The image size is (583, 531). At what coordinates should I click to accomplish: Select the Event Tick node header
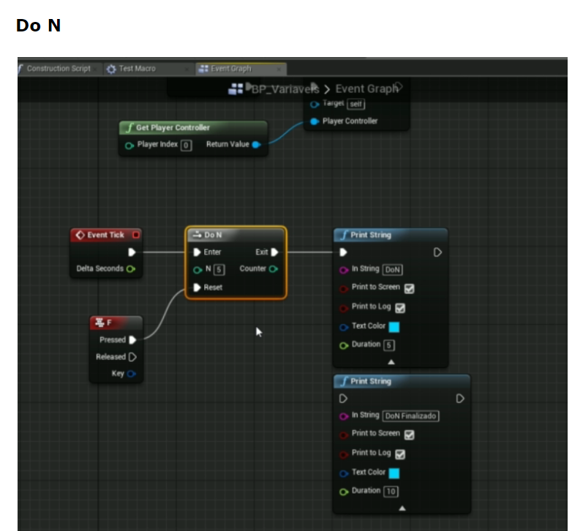[x=106, y=235]
